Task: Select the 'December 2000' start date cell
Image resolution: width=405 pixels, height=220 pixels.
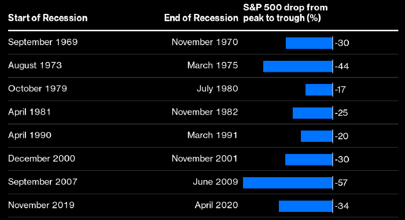Action: pos(42,159)
